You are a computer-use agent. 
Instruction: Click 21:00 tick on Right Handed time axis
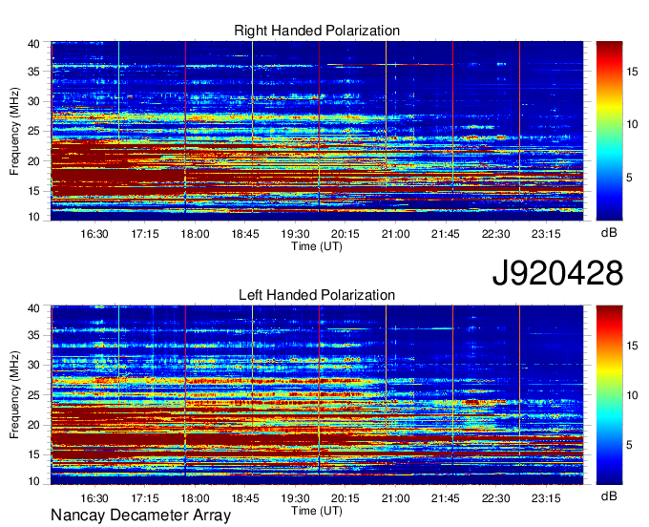point(396,234)
